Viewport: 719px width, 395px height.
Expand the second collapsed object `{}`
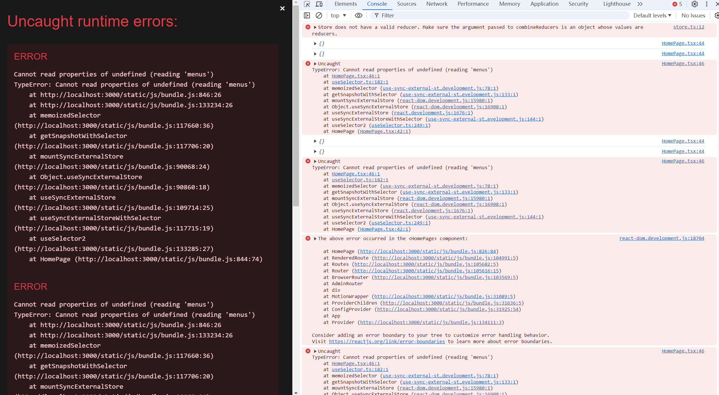pos(315,54)
